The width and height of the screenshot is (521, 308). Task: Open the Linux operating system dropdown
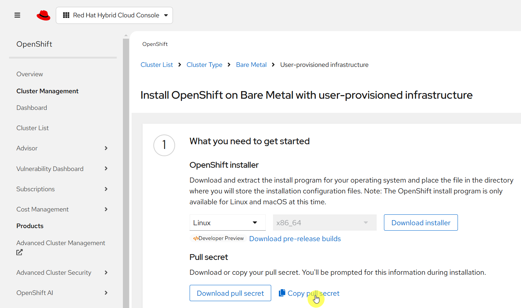pos(227,222)
